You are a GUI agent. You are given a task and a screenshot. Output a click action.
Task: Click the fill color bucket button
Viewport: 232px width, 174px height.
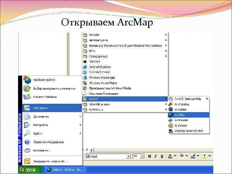point(182,156)
